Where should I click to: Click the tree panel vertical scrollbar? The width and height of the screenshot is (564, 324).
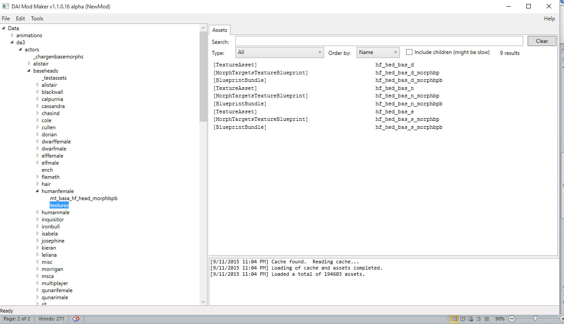tap(204, 77)
